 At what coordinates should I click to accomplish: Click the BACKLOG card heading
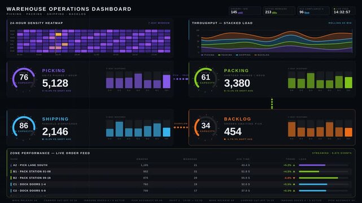click(237, 119)
